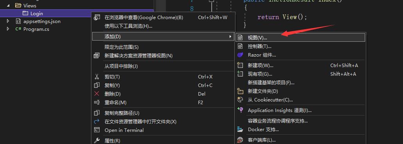The height and width of the screenshot is (144, 403).
Task: Click the controller icon beside 控制器(T)
Action: [x=240, y=46]
